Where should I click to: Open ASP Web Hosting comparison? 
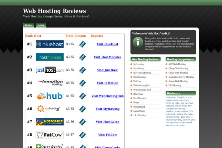pyautogui.click(x=177, y=64)
